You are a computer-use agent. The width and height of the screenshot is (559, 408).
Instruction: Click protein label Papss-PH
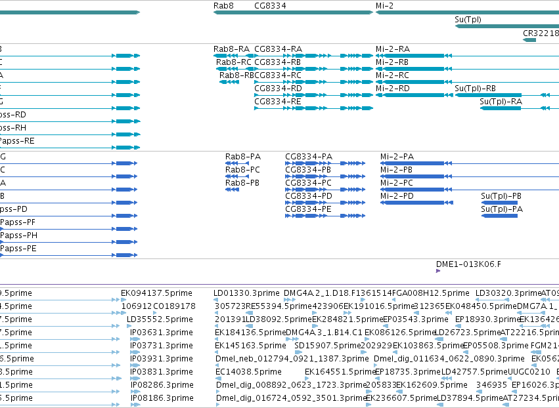coord(19,235)
